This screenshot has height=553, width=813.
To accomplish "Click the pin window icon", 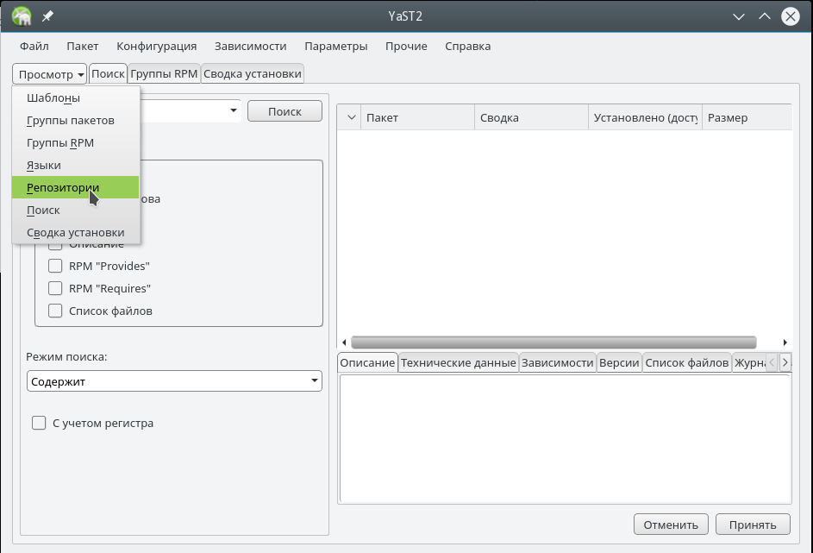I will (47, 16).
